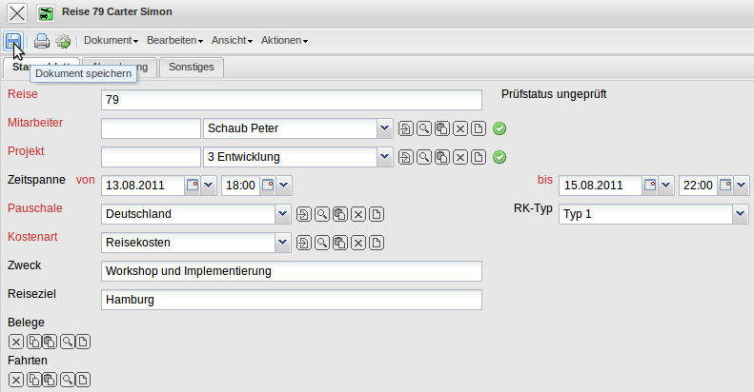Open the Bearbeiten menu

tap(174, 41)
